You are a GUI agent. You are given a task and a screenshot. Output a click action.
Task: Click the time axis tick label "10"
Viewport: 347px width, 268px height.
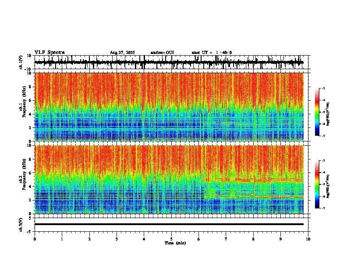coord(308,239)
